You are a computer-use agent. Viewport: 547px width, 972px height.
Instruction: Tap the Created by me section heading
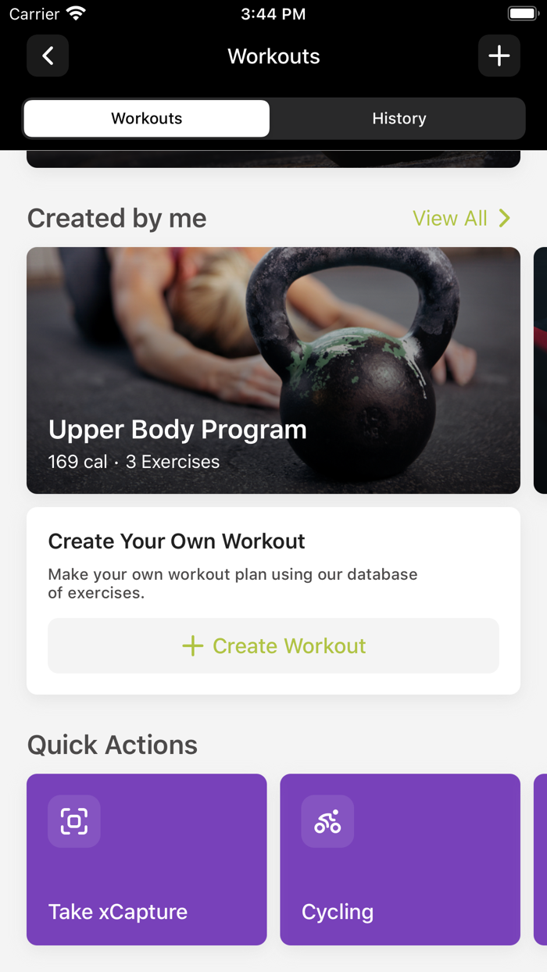(116, 219)
